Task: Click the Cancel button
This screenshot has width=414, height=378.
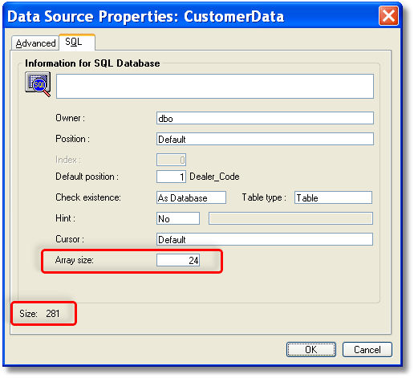Action: pyautogui.click(x=367, y=349)
